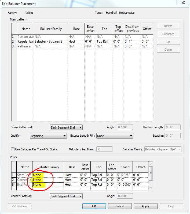Screen dimensions: 190x214
Task: Click the Posts table scroll up arrow
Action: [x=151, y=164]
